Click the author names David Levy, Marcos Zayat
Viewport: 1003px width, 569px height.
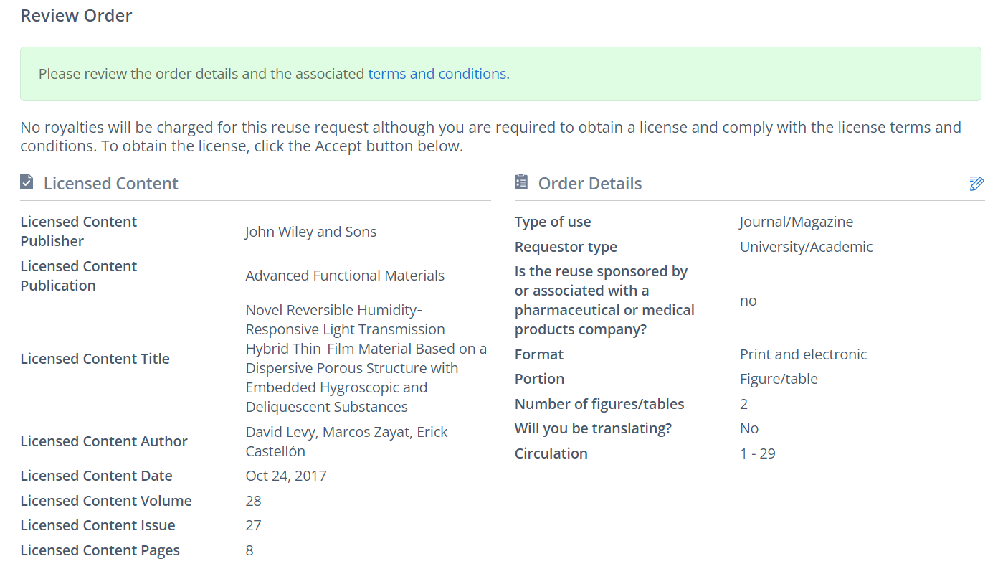(346, 432)
